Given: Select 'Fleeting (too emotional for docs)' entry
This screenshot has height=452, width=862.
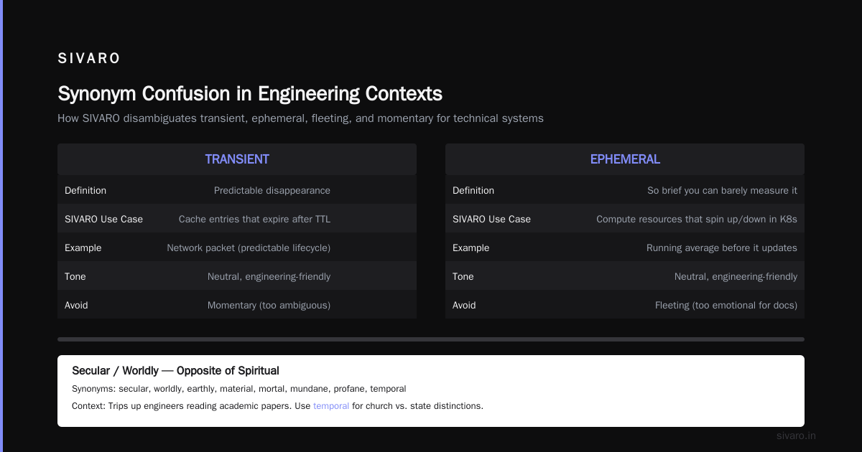Looking at the screenshot, I should point(726,305).
